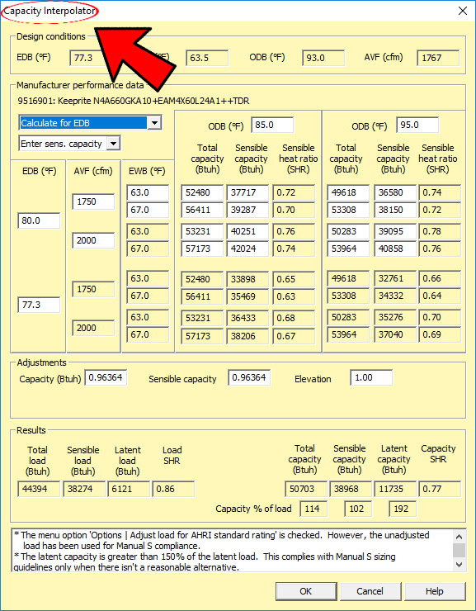Edit the Sensible capacity adjustment field
This screenshot has height=611, width=476.
(x=249, y=377)
